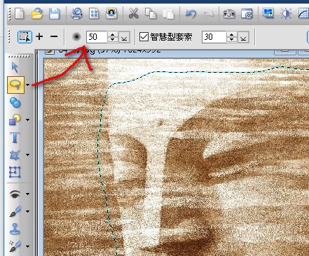Select the arrow Pick tool
This screenshot has width=309, height=256.
(x=15, y=67)
